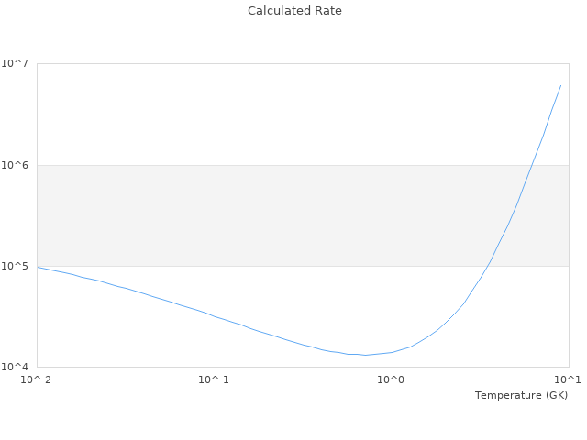Click the gray shaded band's empty center
Screen dimensions: 587x440
click(275, 215)
